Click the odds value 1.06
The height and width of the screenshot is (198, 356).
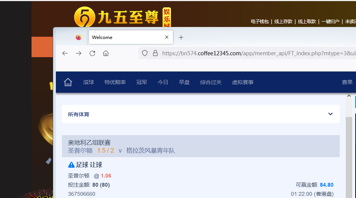coord(106,176)
